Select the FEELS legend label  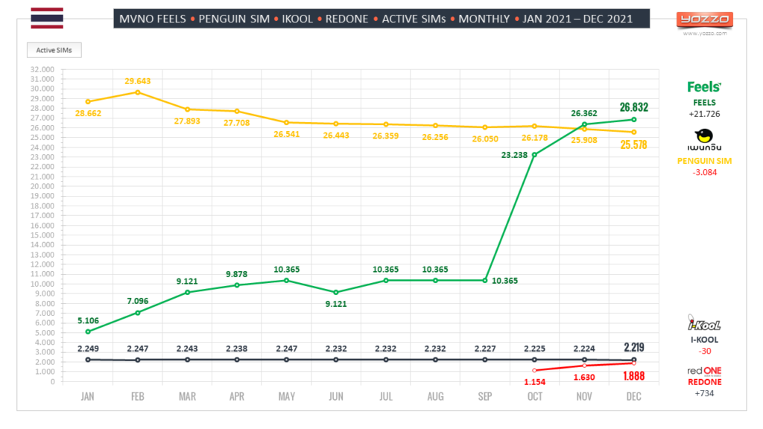[x=704, y=103]
